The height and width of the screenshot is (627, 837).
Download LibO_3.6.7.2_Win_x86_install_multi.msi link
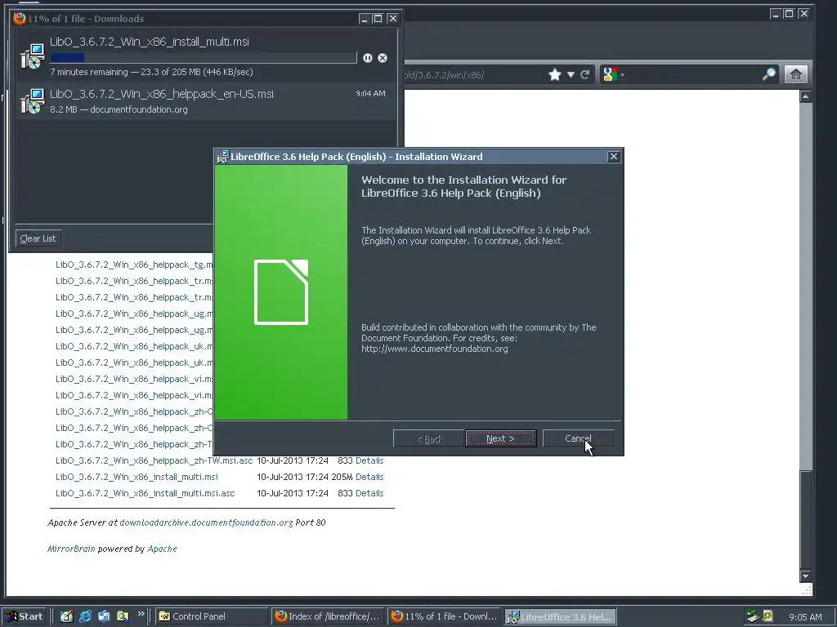click(137, 477)
